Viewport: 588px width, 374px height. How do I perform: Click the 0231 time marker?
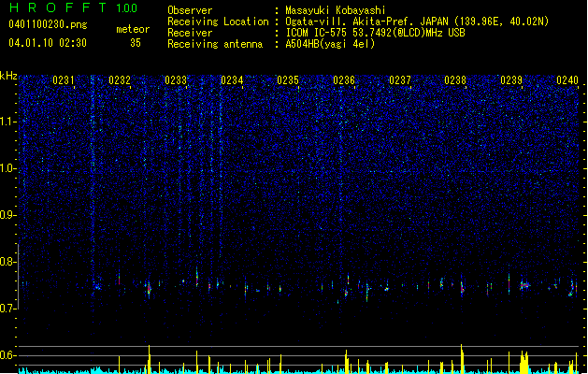64,80
